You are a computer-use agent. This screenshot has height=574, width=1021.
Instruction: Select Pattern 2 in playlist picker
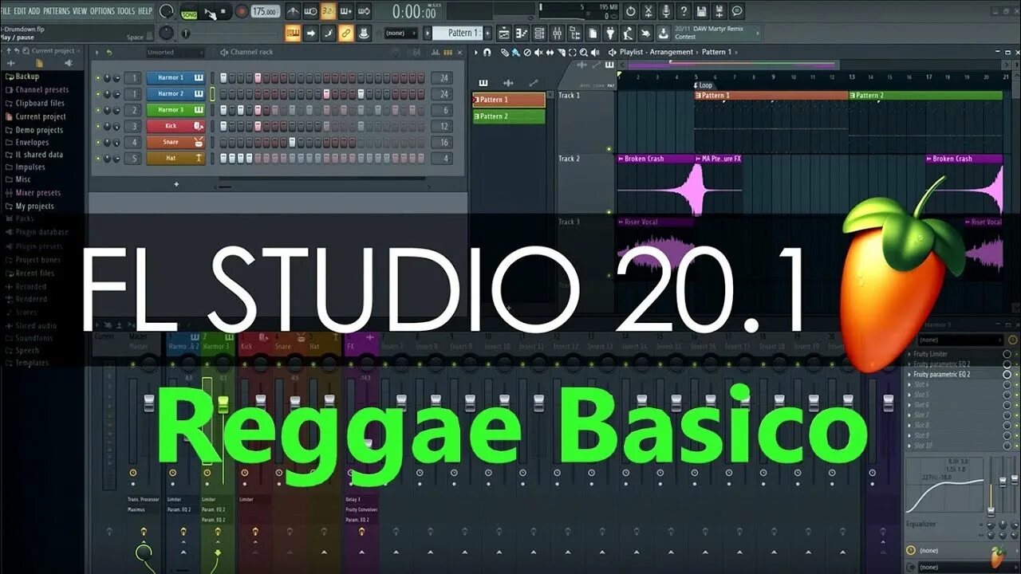(509, 116)
